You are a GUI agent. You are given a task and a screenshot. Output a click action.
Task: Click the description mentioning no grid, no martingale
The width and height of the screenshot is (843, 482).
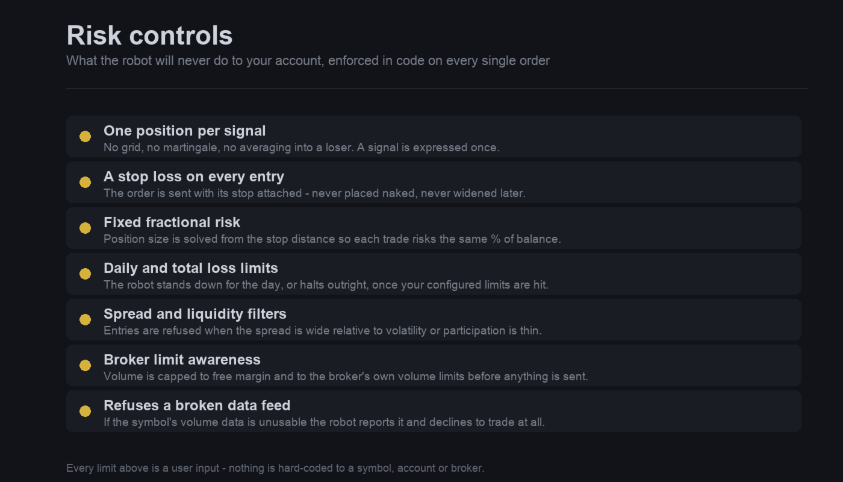(x=301, y=148)
